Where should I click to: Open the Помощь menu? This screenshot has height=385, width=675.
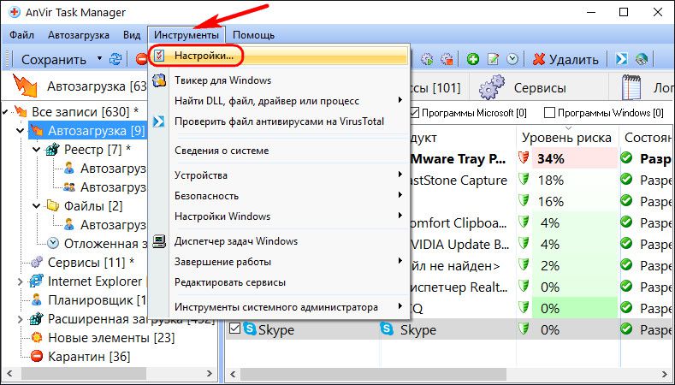click(x=253, y=35)
